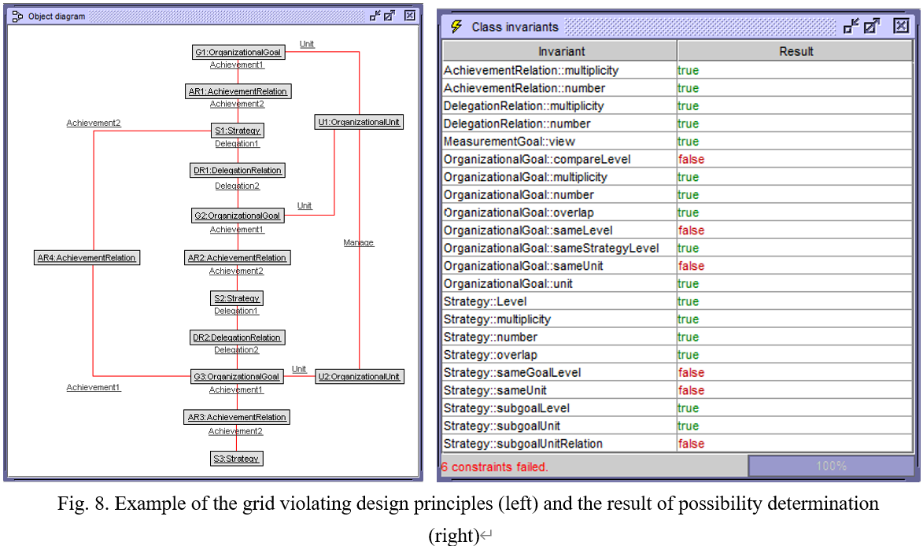Select the Strategy::number invariant row
The width and height of the screenshot is (923, 546).
(677, 337)
